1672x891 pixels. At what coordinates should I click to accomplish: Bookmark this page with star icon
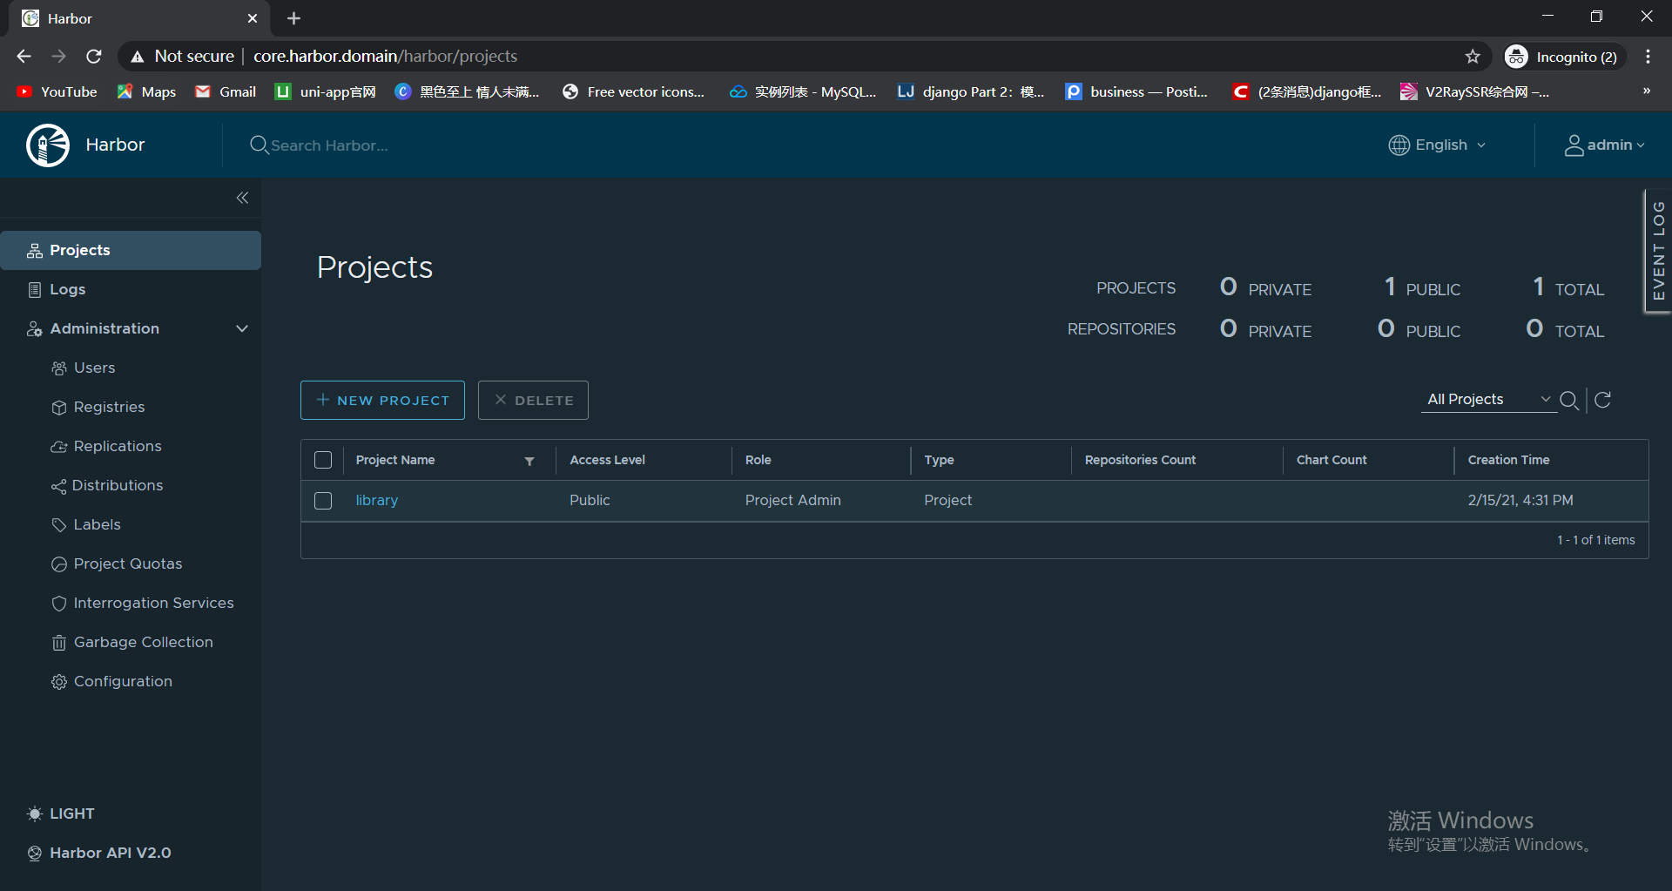[x=1473, y=57]
